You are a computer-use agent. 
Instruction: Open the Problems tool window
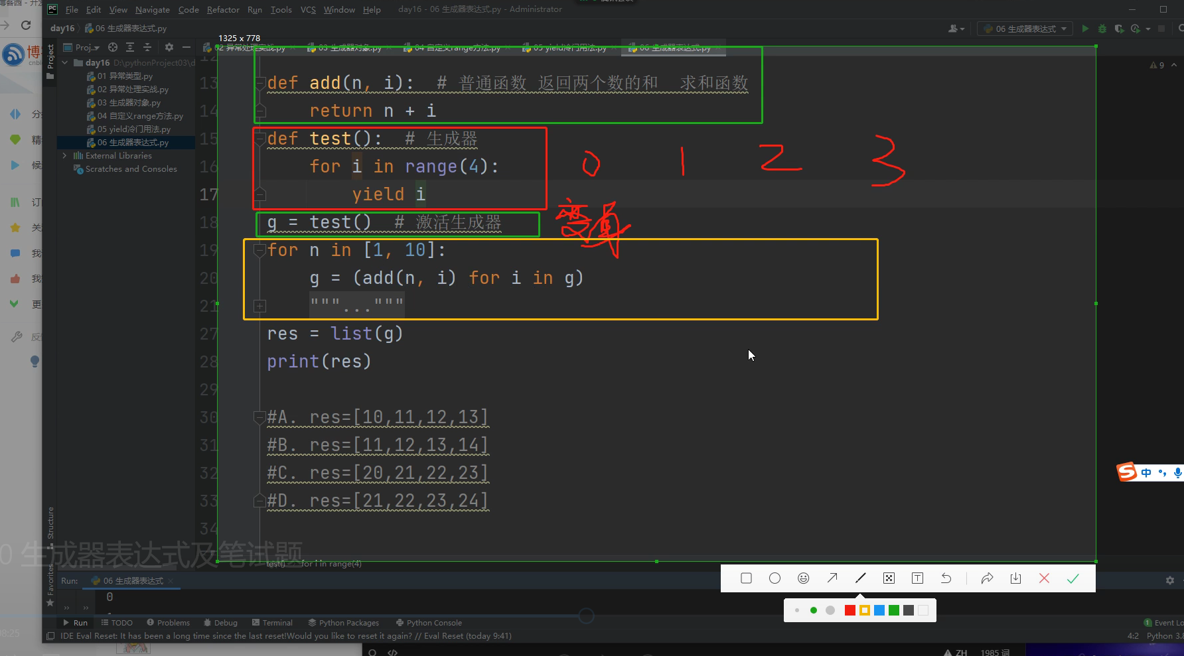(169, 623)
